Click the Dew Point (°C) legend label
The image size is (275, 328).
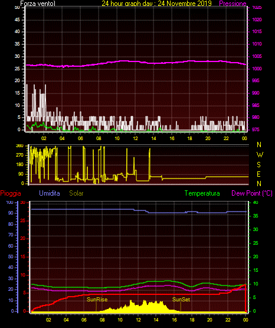(x=252, y=193)
